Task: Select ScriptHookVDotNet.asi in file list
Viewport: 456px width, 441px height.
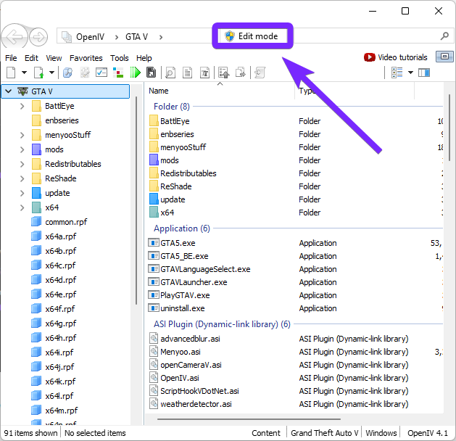Action: pos(199,391)
